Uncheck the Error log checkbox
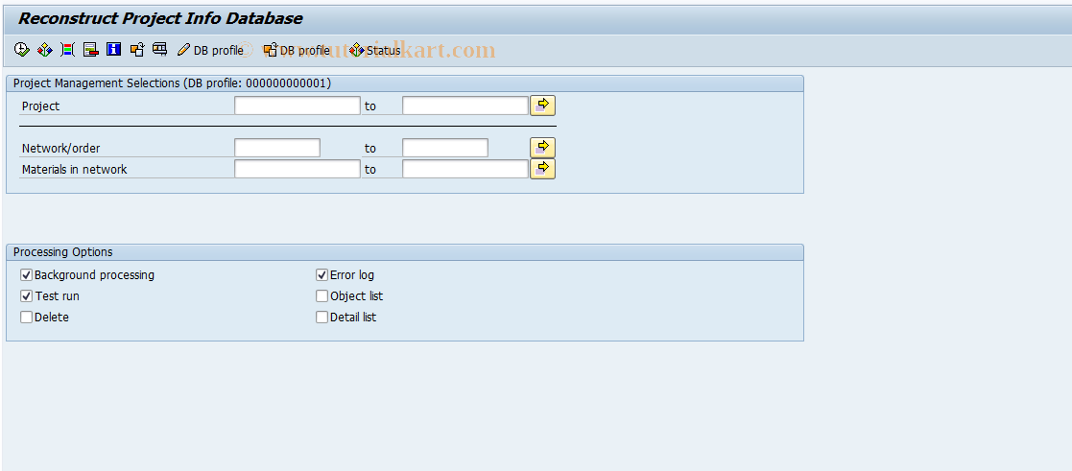Screen dimensions: 1072x471 [x=322, y=274]
